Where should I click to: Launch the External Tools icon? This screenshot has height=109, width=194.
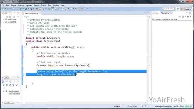click(x=31, y=9)
